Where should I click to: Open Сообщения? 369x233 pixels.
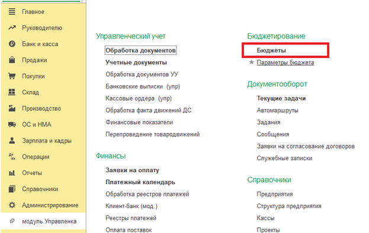point(273,134)
